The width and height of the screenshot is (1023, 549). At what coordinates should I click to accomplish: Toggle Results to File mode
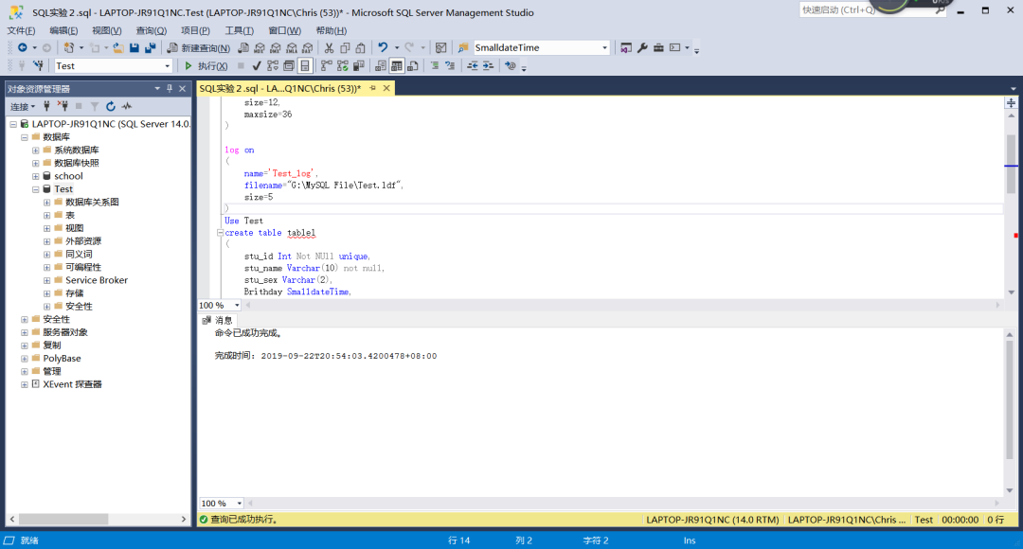click(x=413, y=66)
